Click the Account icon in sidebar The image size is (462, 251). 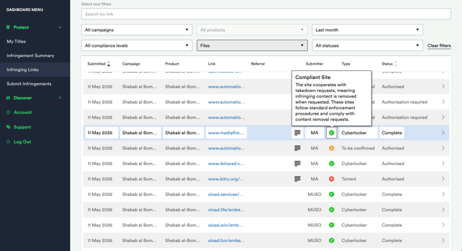pyautogui.click(x=8, y=112)
